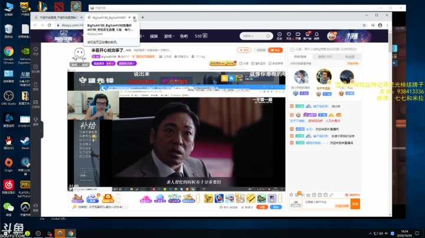This screenshot has height=238, width=425.
Task: Open the red packet icon below video
Action: click(107, 199)
